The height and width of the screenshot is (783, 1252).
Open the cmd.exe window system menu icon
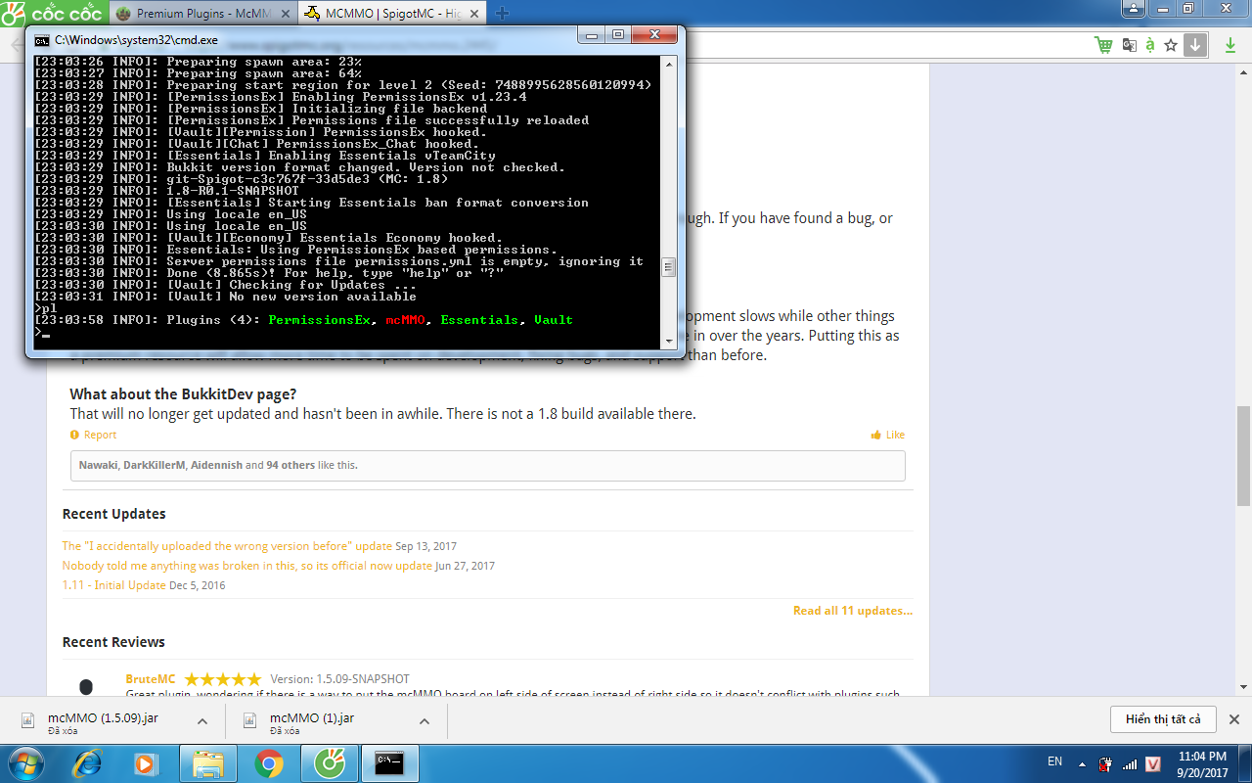42,41
